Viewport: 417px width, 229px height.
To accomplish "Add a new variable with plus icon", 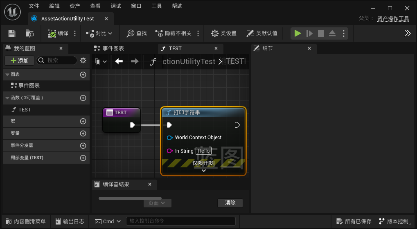I will [x=83, y=133].
